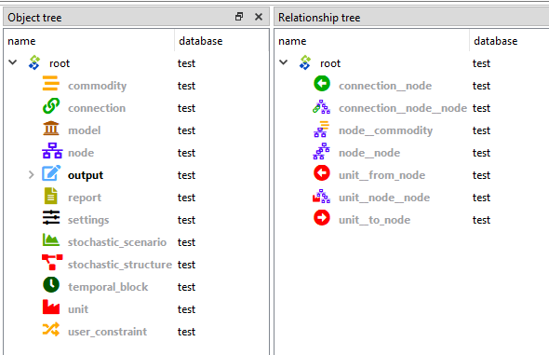Click the stochastic_scenario chart icon
The height and width of the screenshot is (355, 549).
click(x=51, y=240)
